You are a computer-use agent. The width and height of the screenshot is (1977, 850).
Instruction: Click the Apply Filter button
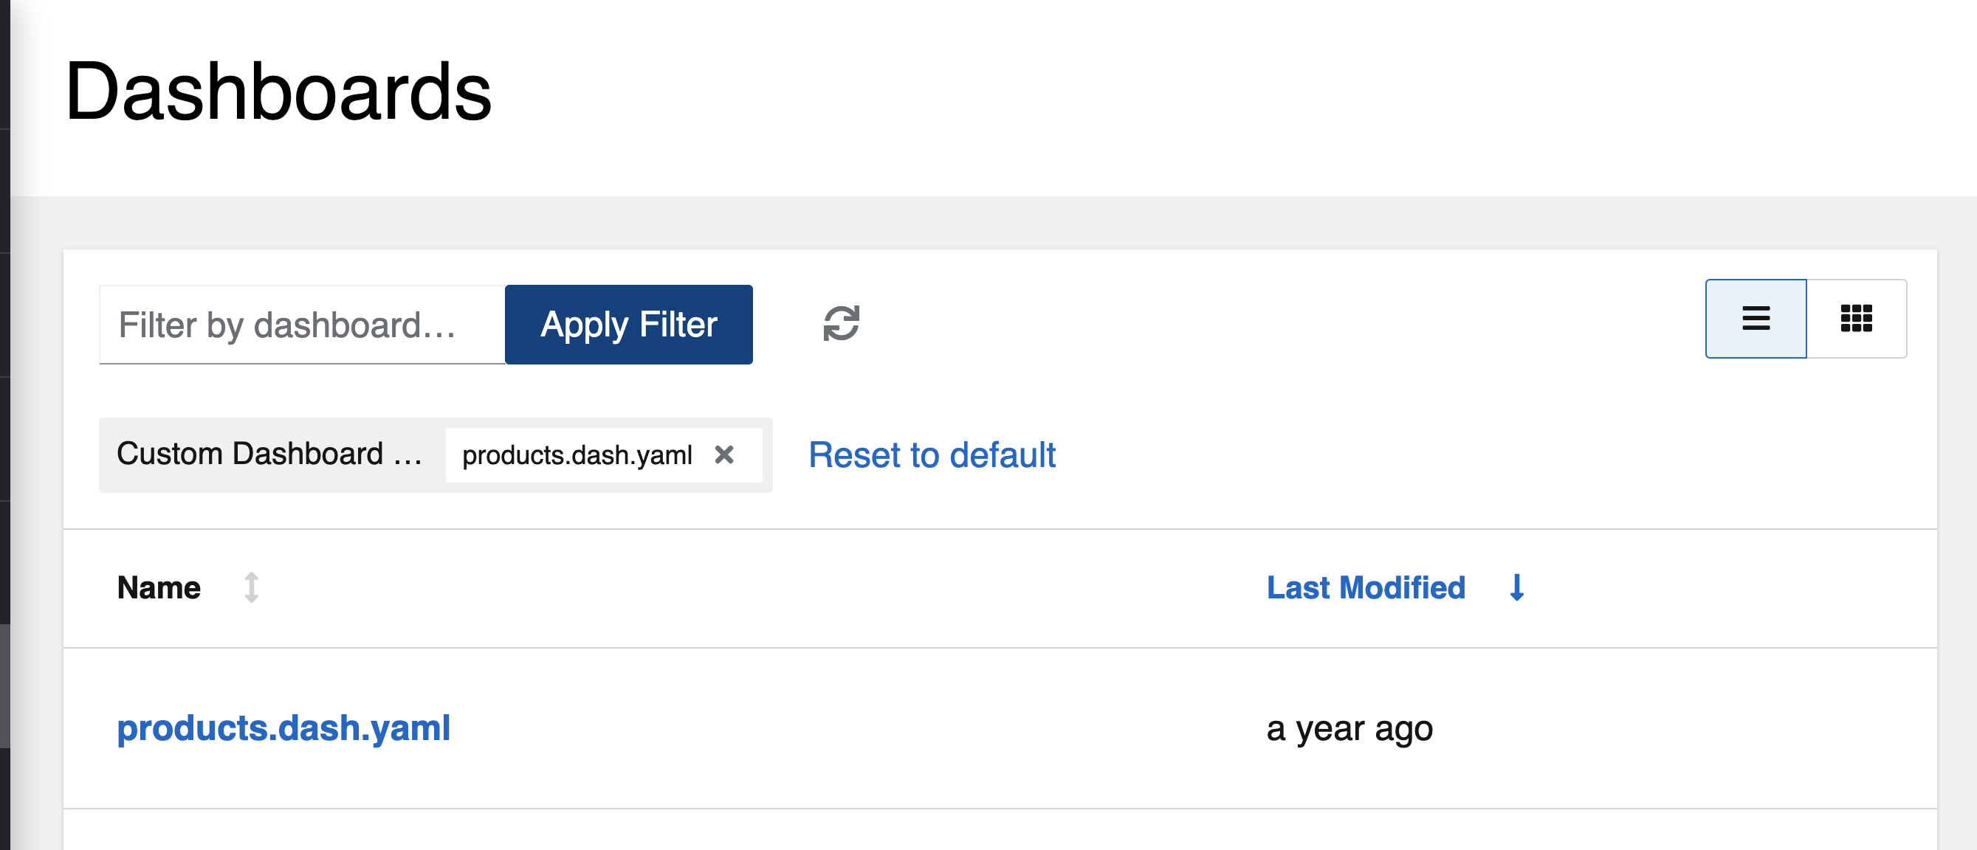tap(628, 324)
